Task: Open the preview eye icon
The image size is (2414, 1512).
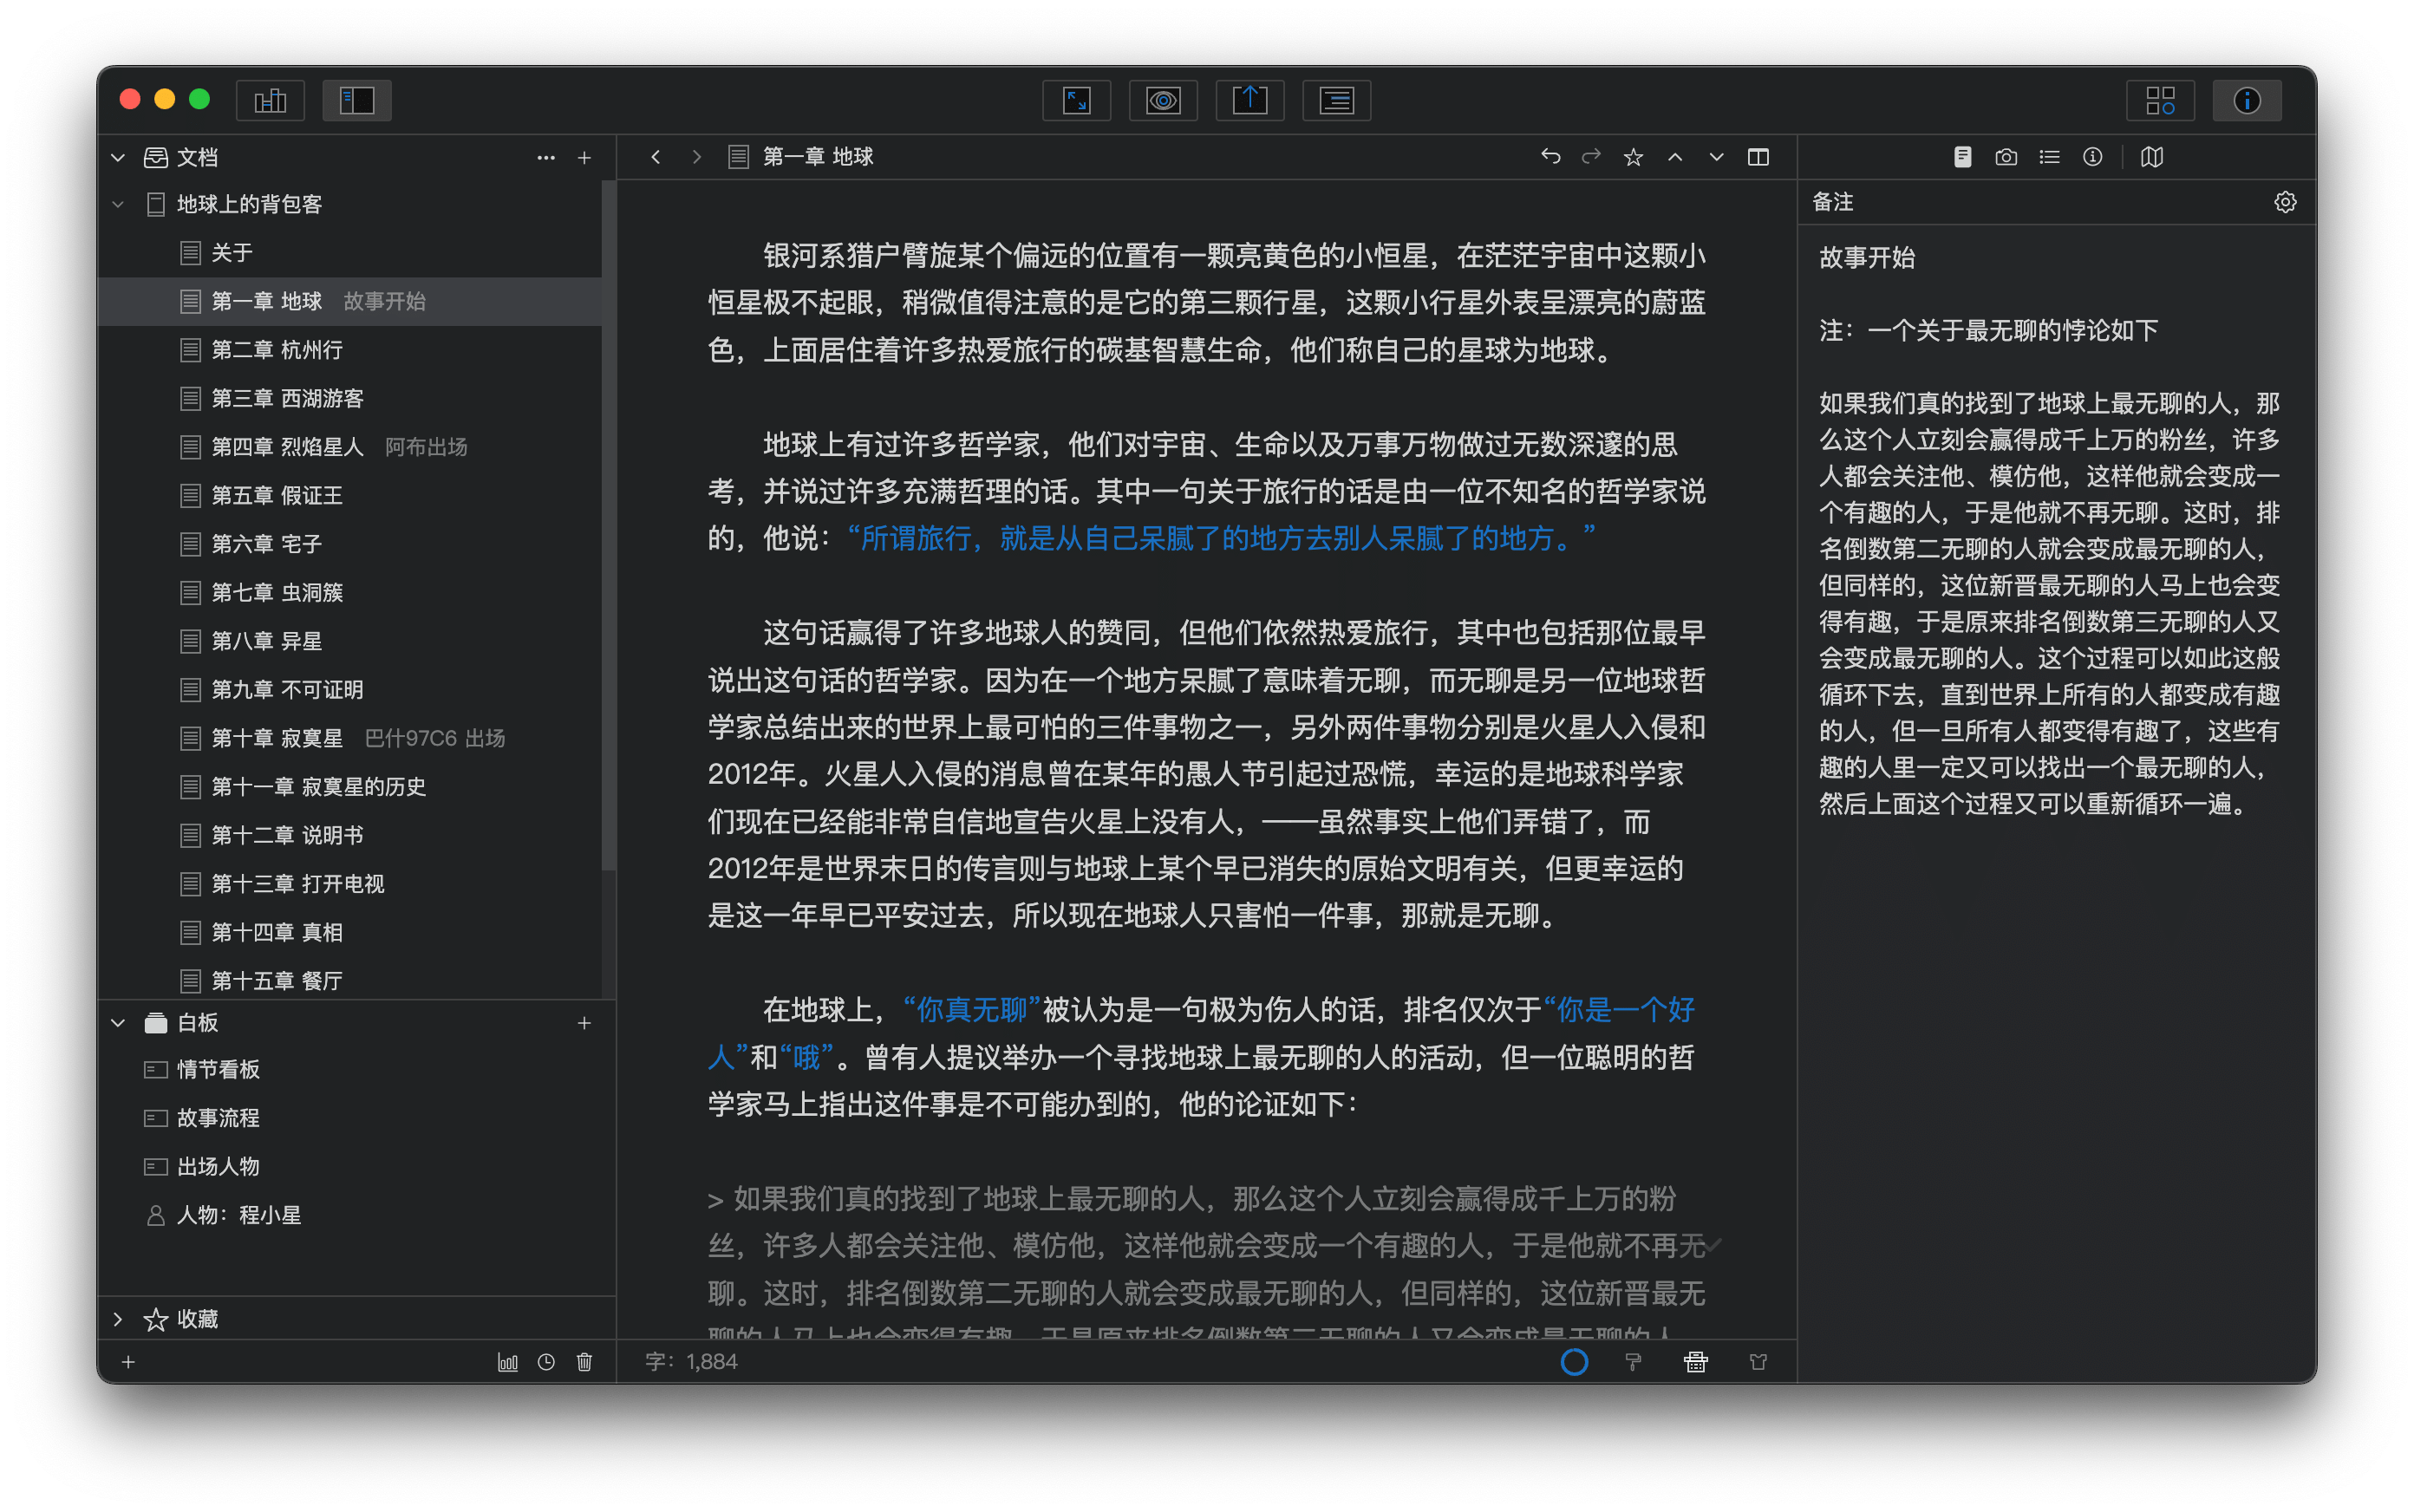Action: tap(1163, 100)
